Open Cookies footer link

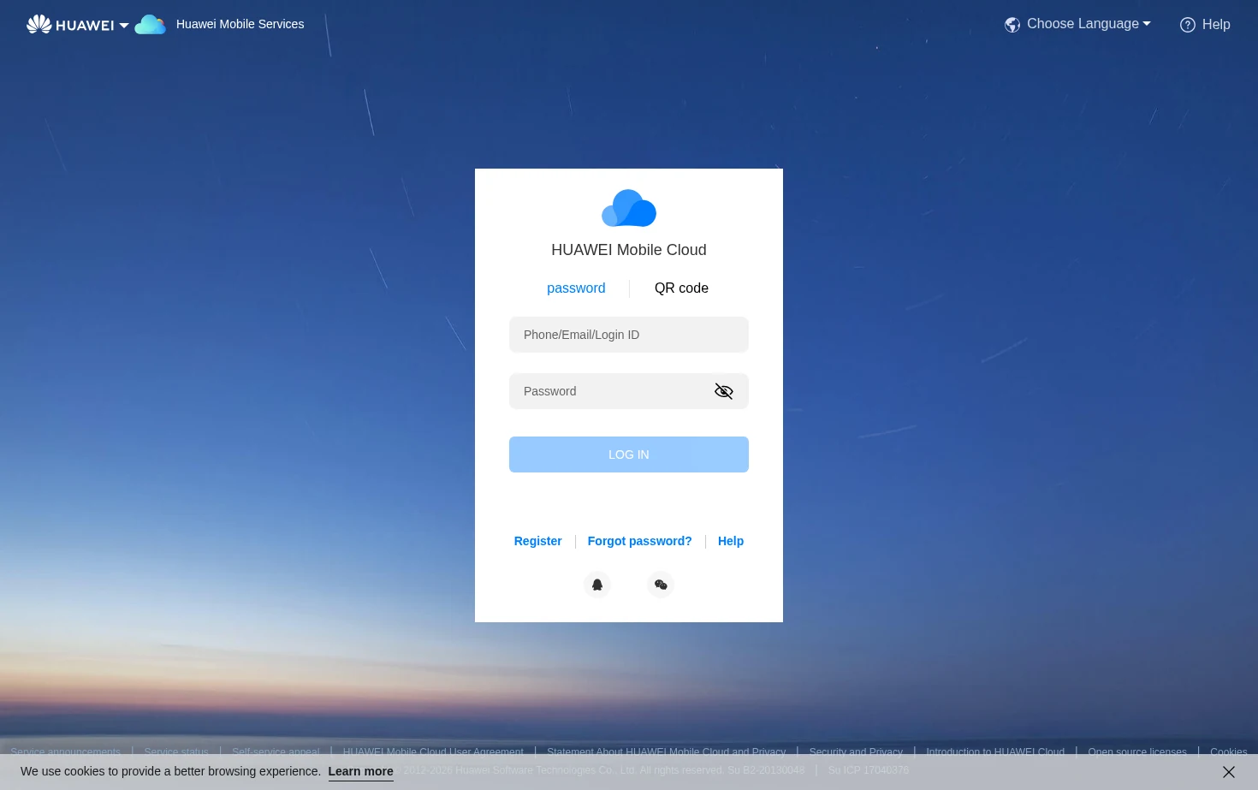(1229, 752)
